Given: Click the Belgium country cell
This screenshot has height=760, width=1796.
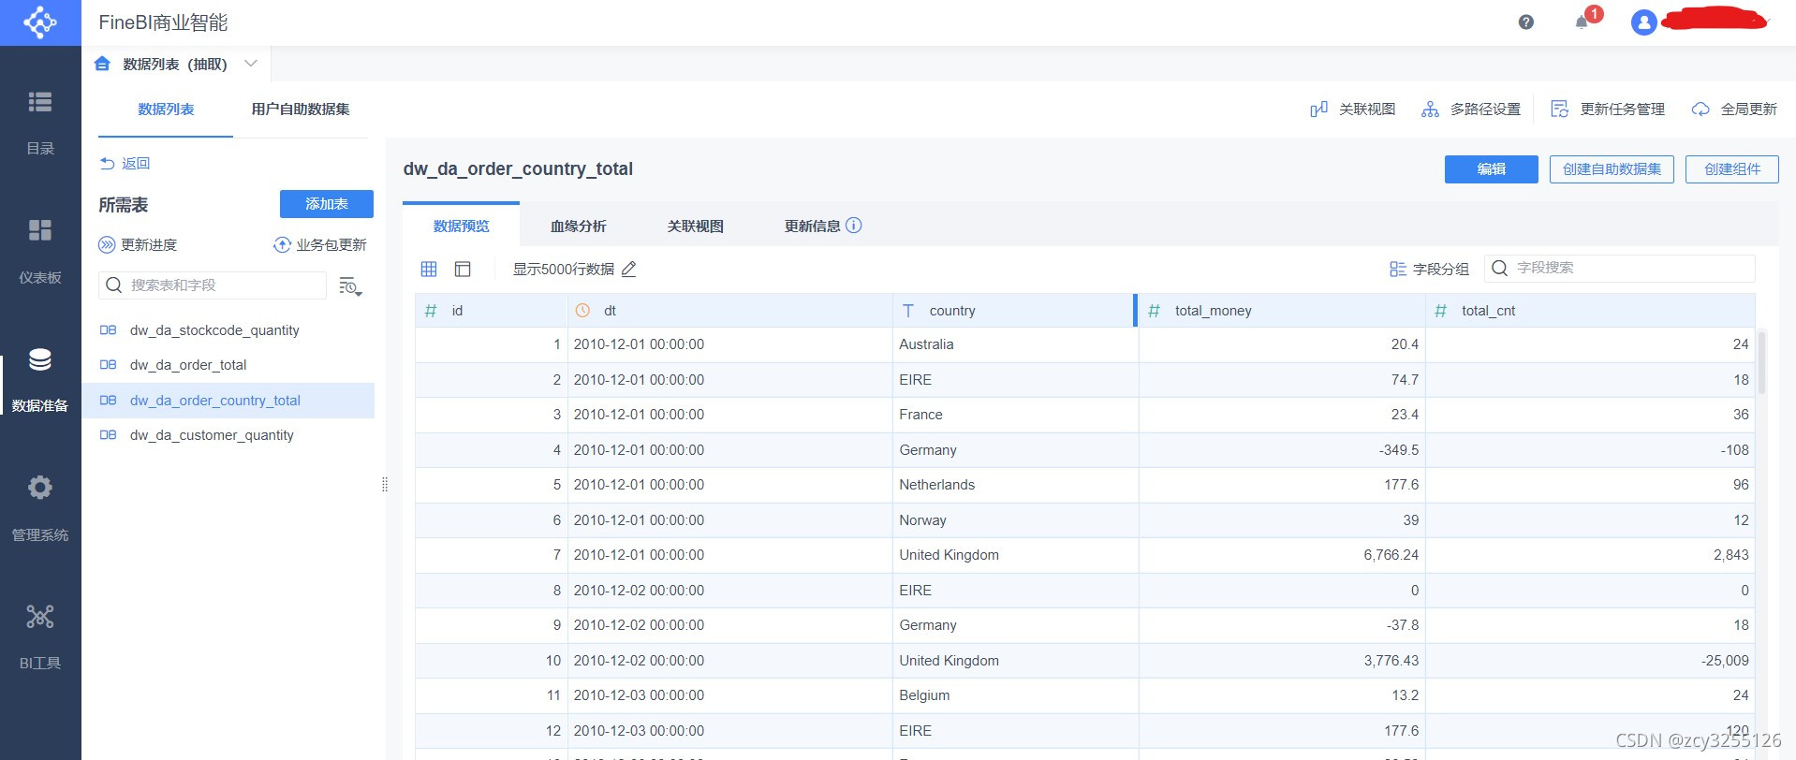Looking at the screenshot, I should coord(1016,695).
